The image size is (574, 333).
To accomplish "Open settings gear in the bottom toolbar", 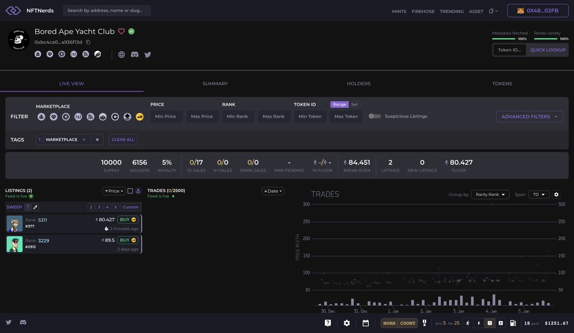I will pyautogui.click(x=346, y=322).
